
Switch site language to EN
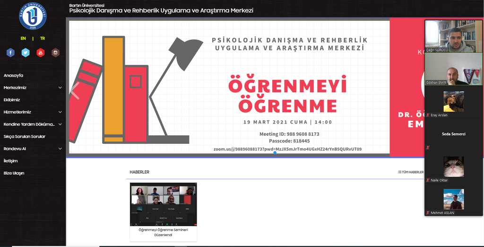(x=23, y=38)
